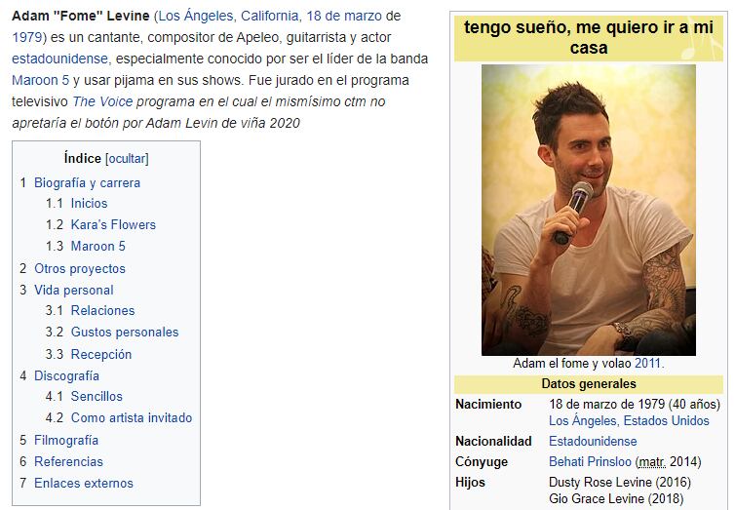Navigate to Vida personal section

tap(73, 290)
